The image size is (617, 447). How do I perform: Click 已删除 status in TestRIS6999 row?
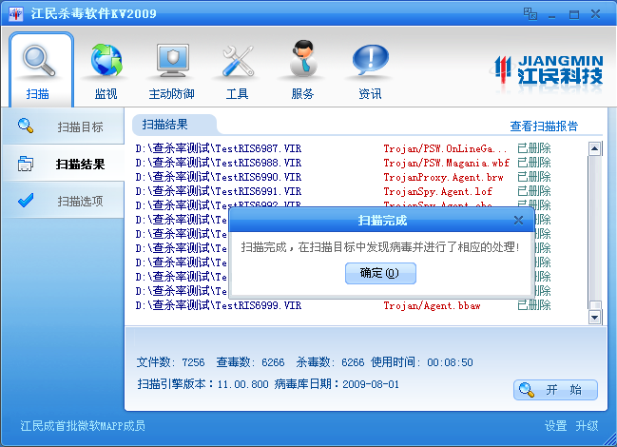pos(534,305)
